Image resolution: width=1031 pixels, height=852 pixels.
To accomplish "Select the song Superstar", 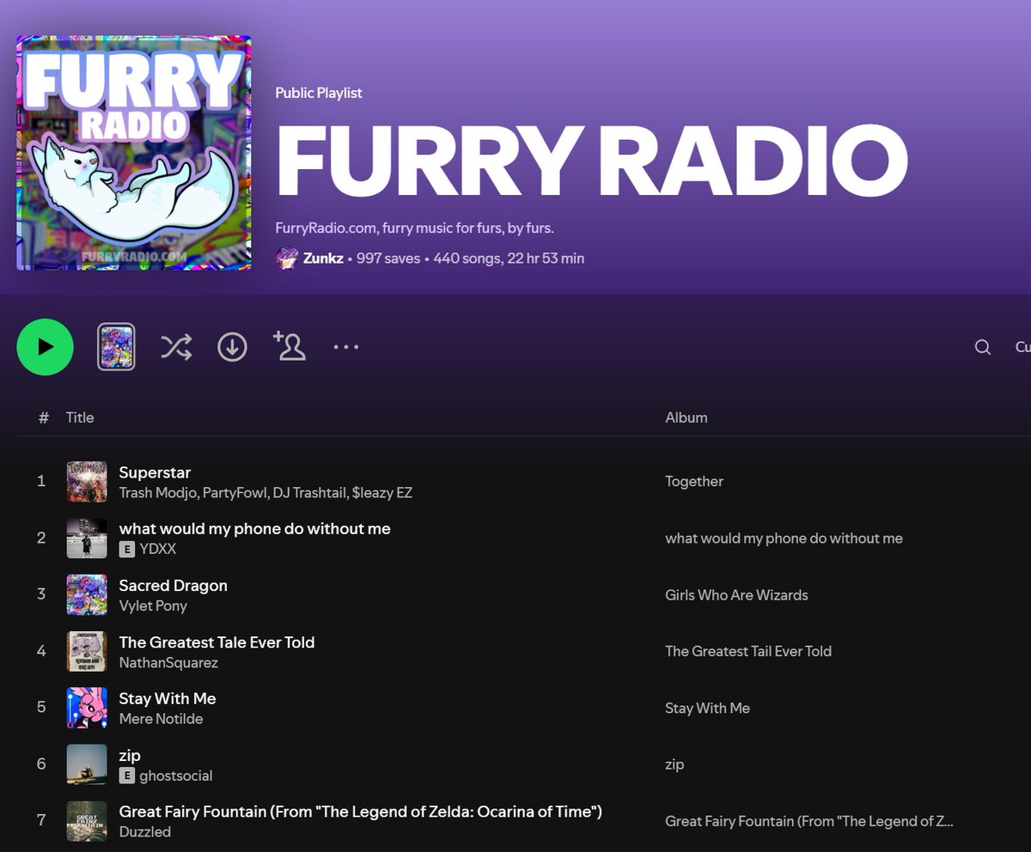I will click(x=155, y=472).
